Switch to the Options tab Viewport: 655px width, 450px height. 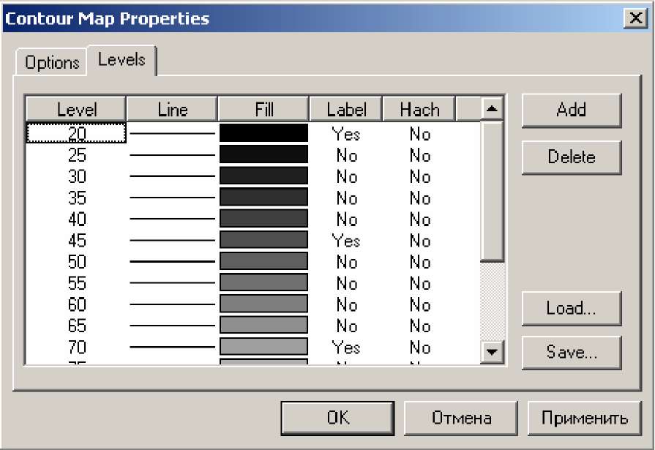coord(52,62)
